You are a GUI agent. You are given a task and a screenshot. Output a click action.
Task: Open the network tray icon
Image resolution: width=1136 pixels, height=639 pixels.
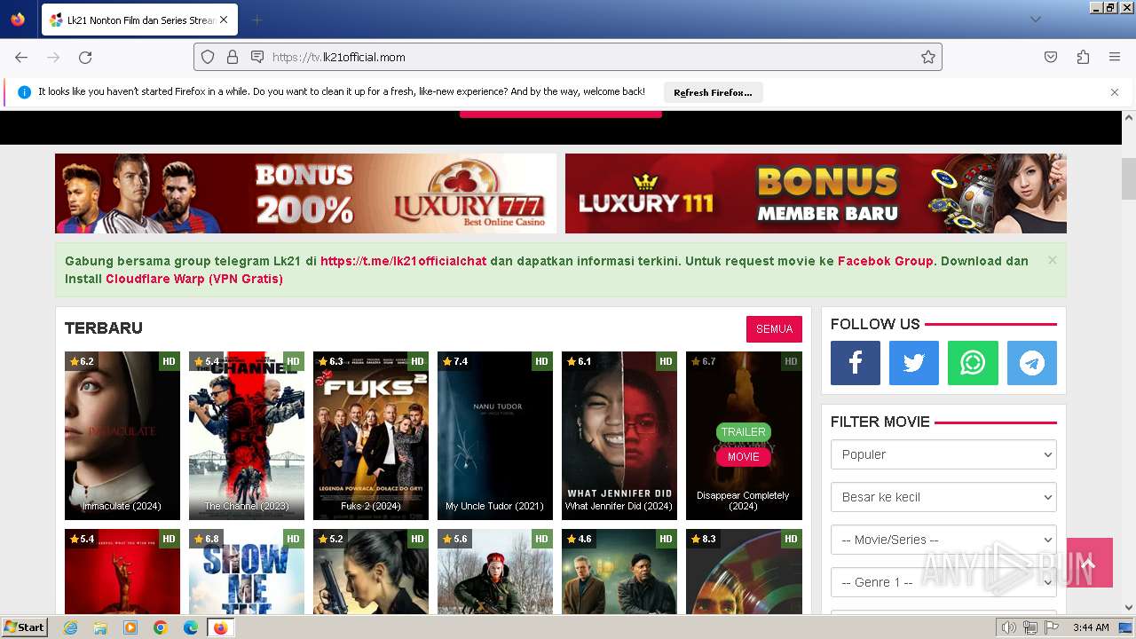[x=1030, y=627]
